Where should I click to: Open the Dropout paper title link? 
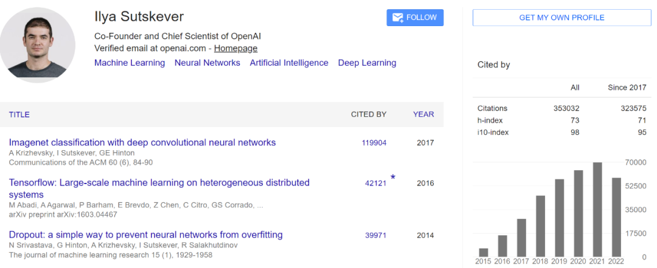point(146,235)
